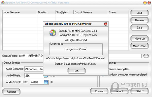152x97 pixels.
Task: Click the 'Audio Channels:' label
Action: tap(15, 69)
